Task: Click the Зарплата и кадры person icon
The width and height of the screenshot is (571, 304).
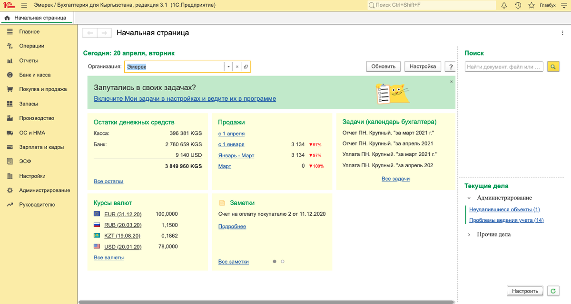Action: point(10,147)
